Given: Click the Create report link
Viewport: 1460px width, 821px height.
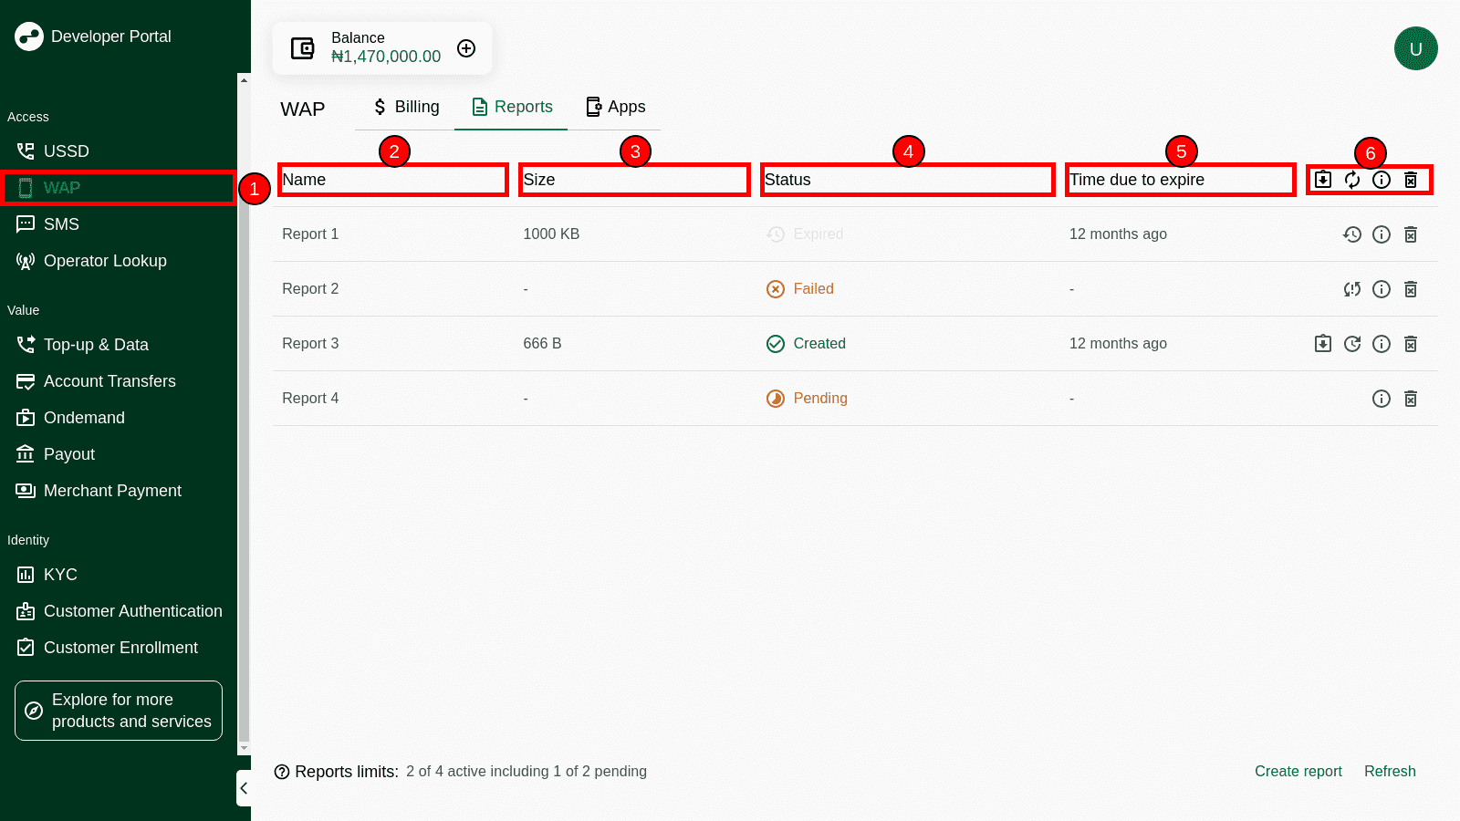Looking at the screenshot, I should point(1298,771).
